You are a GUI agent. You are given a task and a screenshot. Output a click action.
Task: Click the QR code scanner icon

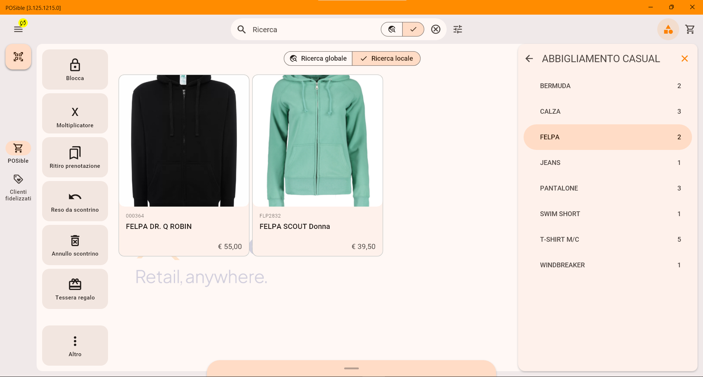(x=18, y=57)
